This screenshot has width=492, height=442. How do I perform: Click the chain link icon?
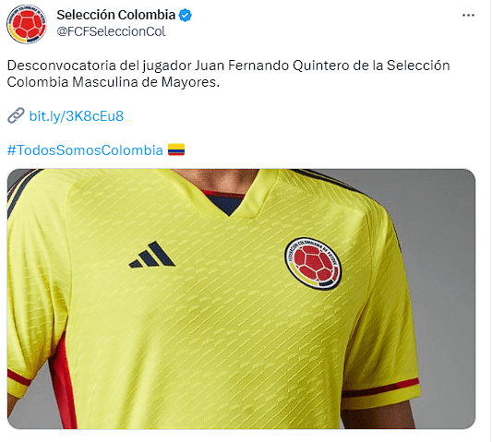[x=16, y=115]
